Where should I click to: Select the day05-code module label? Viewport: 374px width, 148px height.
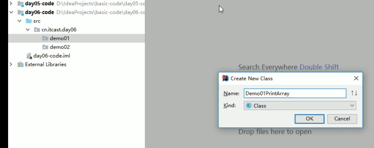coord(39,4)
